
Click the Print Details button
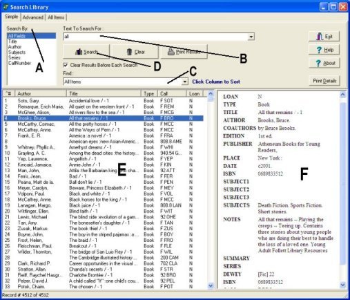(x=324, y=81)
